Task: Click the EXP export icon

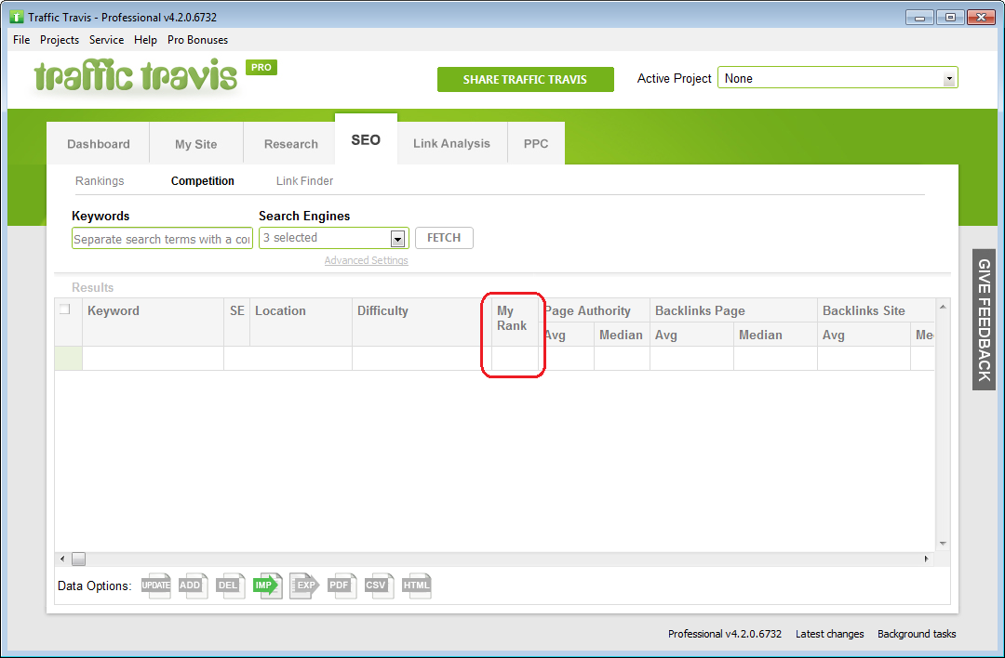Action: click(x=305, y=585)
